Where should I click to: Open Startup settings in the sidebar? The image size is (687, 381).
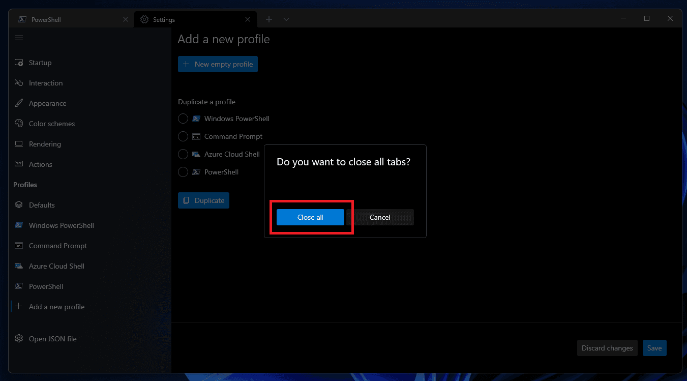coord(90,63)
